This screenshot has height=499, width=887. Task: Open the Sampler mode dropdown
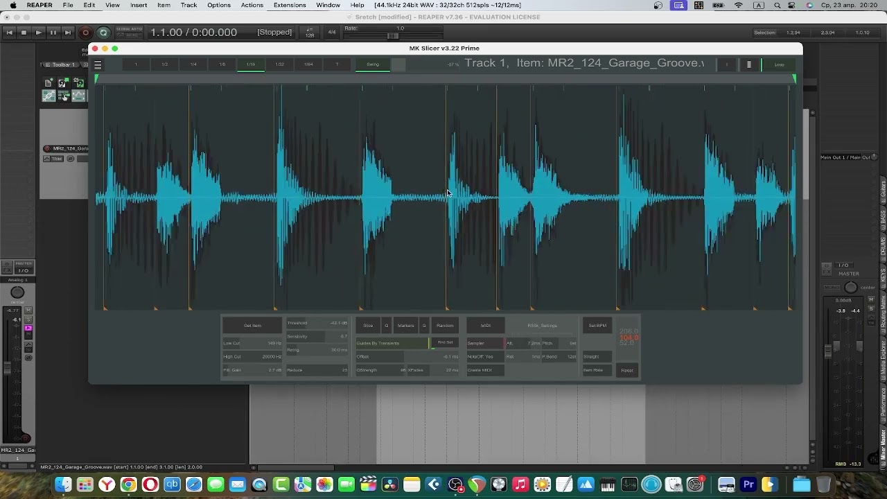pos(485,343)
